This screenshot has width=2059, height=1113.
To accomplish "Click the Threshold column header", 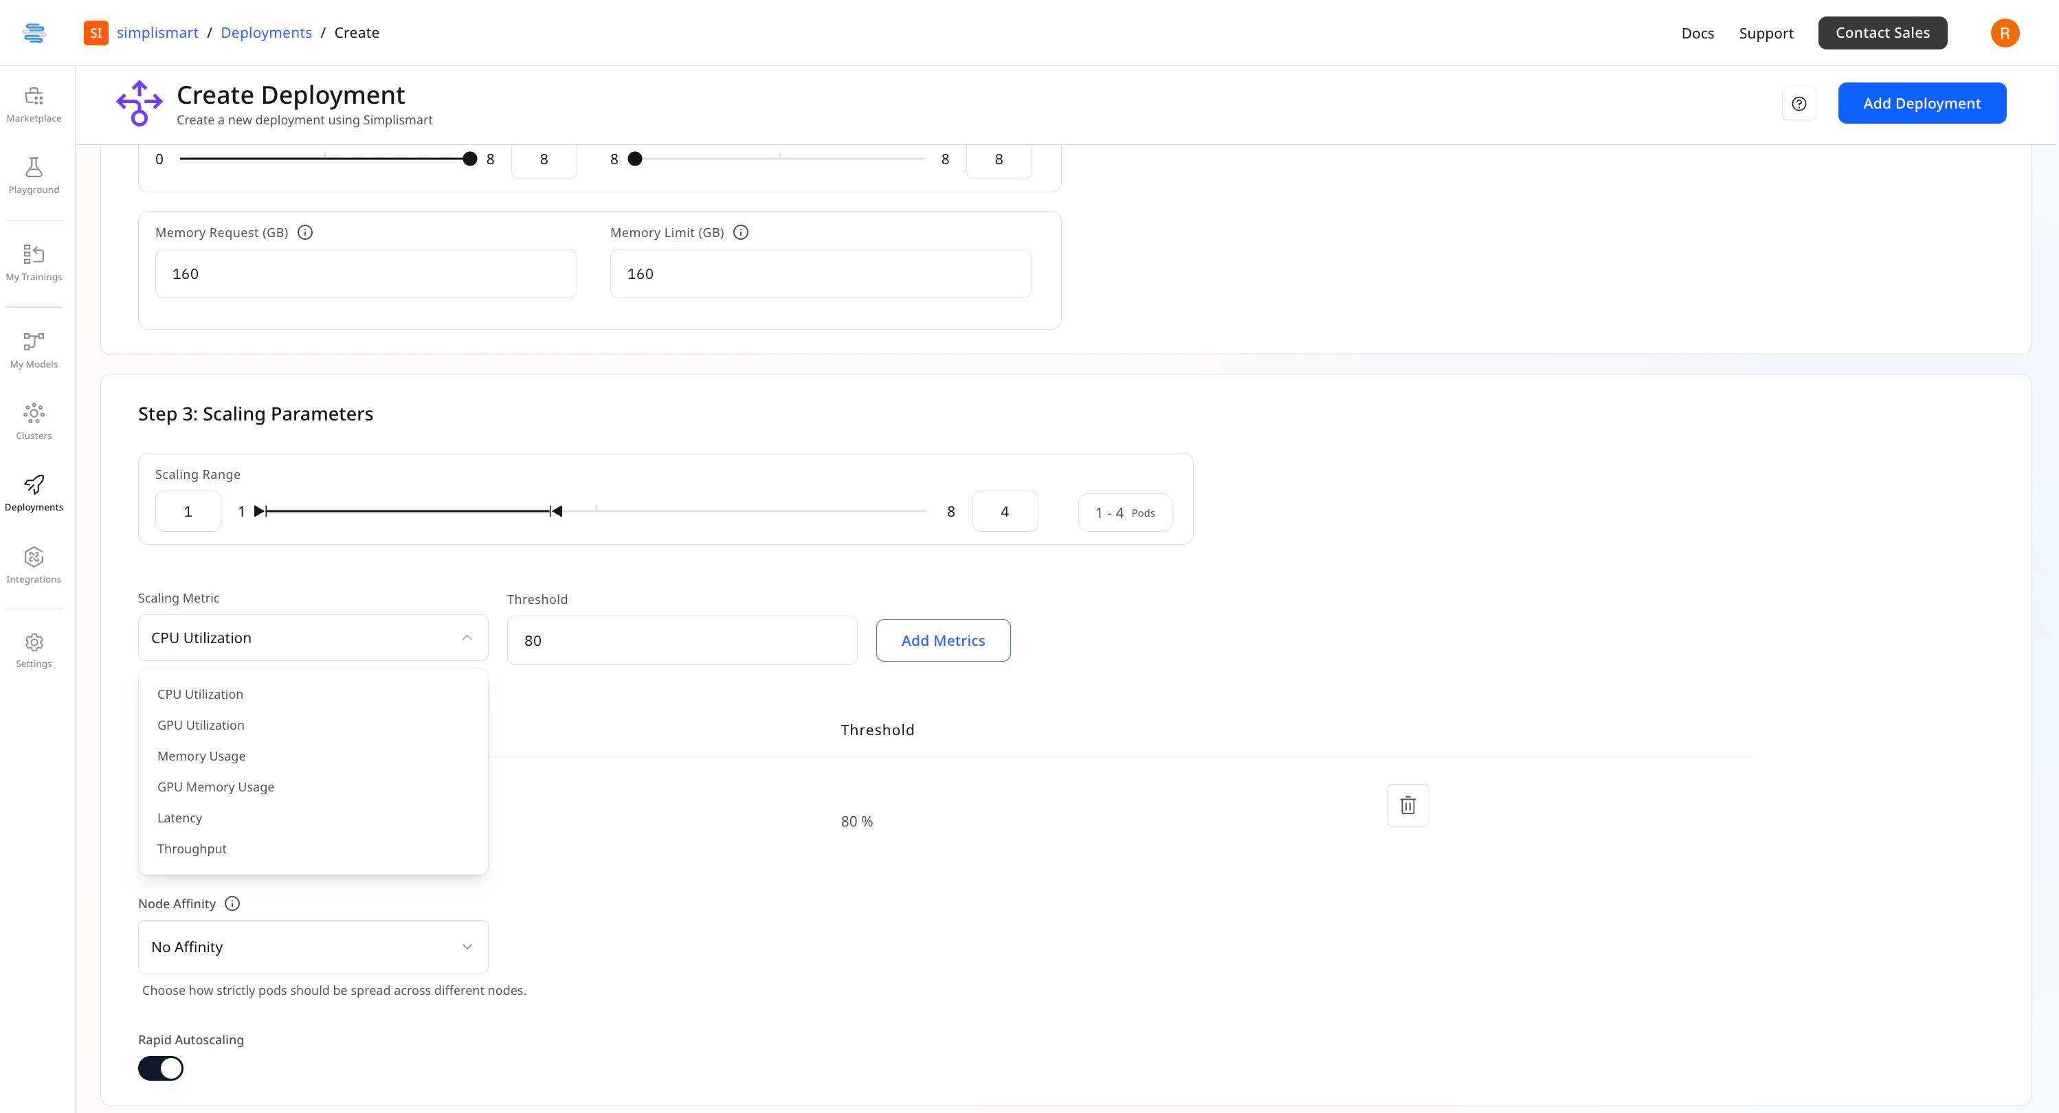I will tap(877, 730).
